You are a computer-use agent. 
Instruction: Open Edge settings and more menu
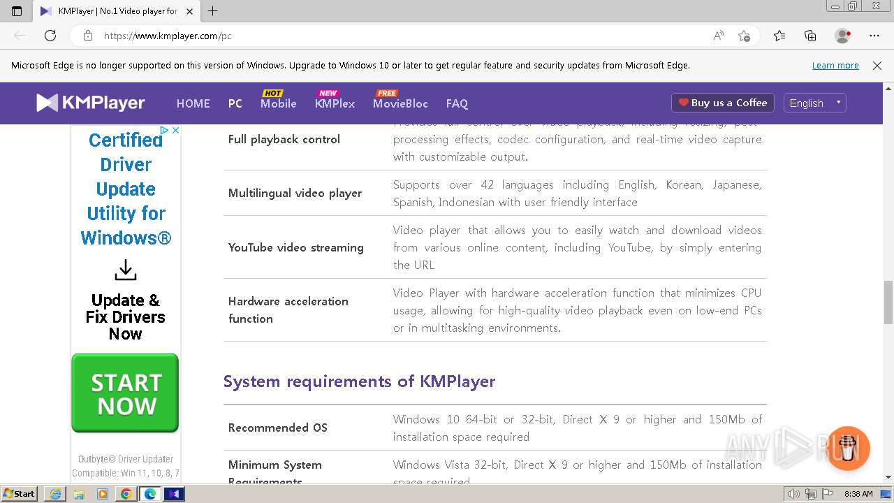[874, 36]
